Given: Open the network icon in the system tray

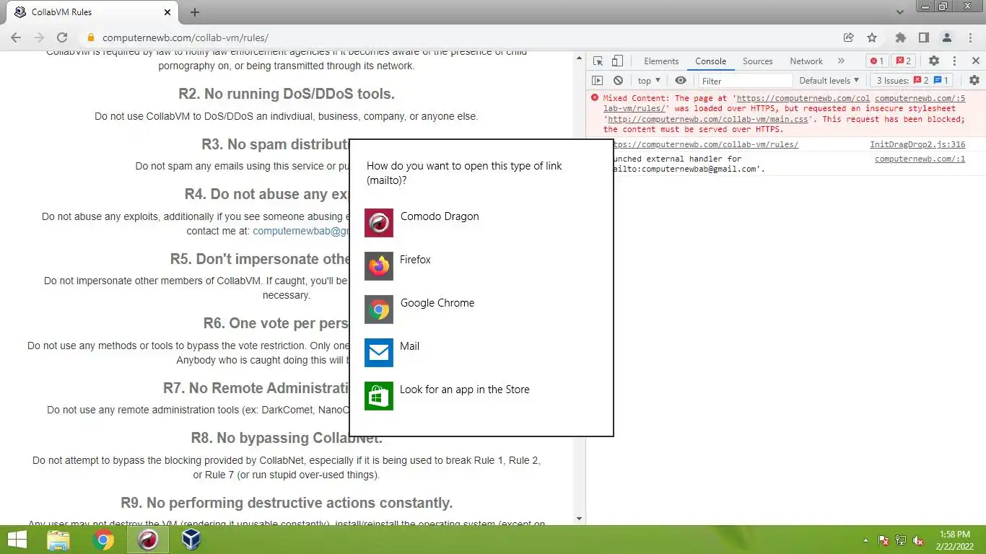Looking at the screenshot, I should [901, 540].
